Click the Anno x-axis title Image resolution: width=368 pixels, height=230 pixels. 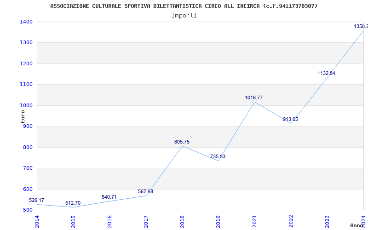tap(357, 225)
